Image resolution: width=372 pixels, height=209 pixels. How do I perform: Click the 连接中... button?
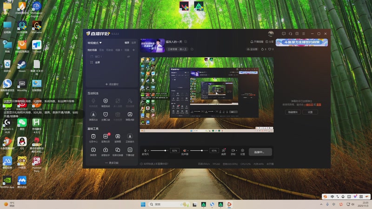click(260, 152)
